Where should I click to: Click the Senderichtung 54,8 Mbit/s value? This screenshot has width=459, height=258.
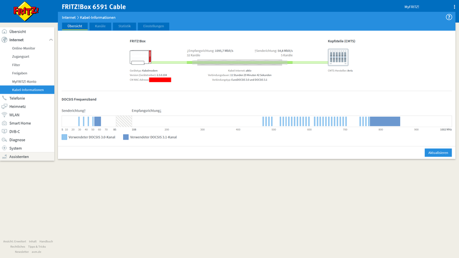pos(285,51)
